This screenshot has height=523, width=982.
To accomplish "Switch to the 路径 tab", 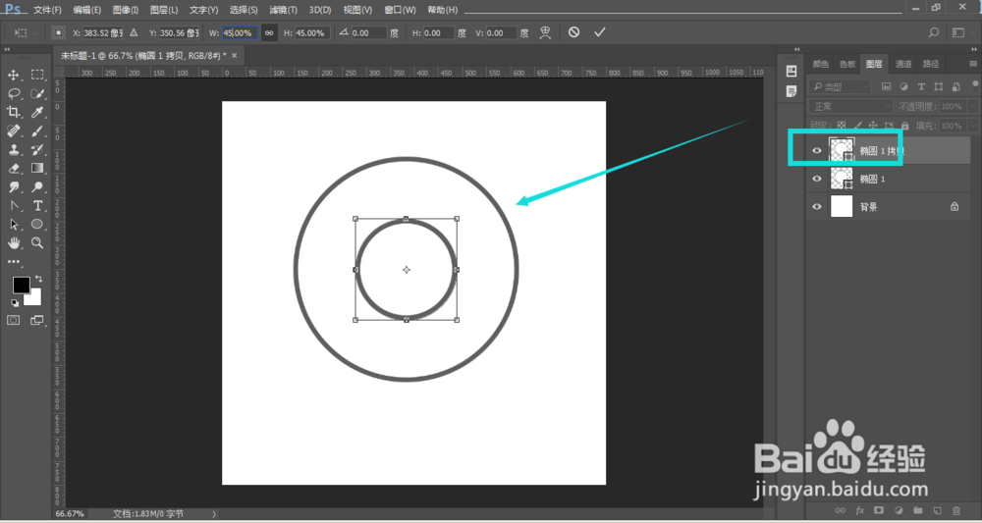I will pos(931,64).
